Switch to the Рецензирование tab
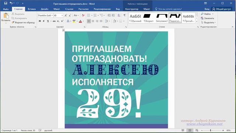This screenshot has width=236, height=133. pos(102,9)
